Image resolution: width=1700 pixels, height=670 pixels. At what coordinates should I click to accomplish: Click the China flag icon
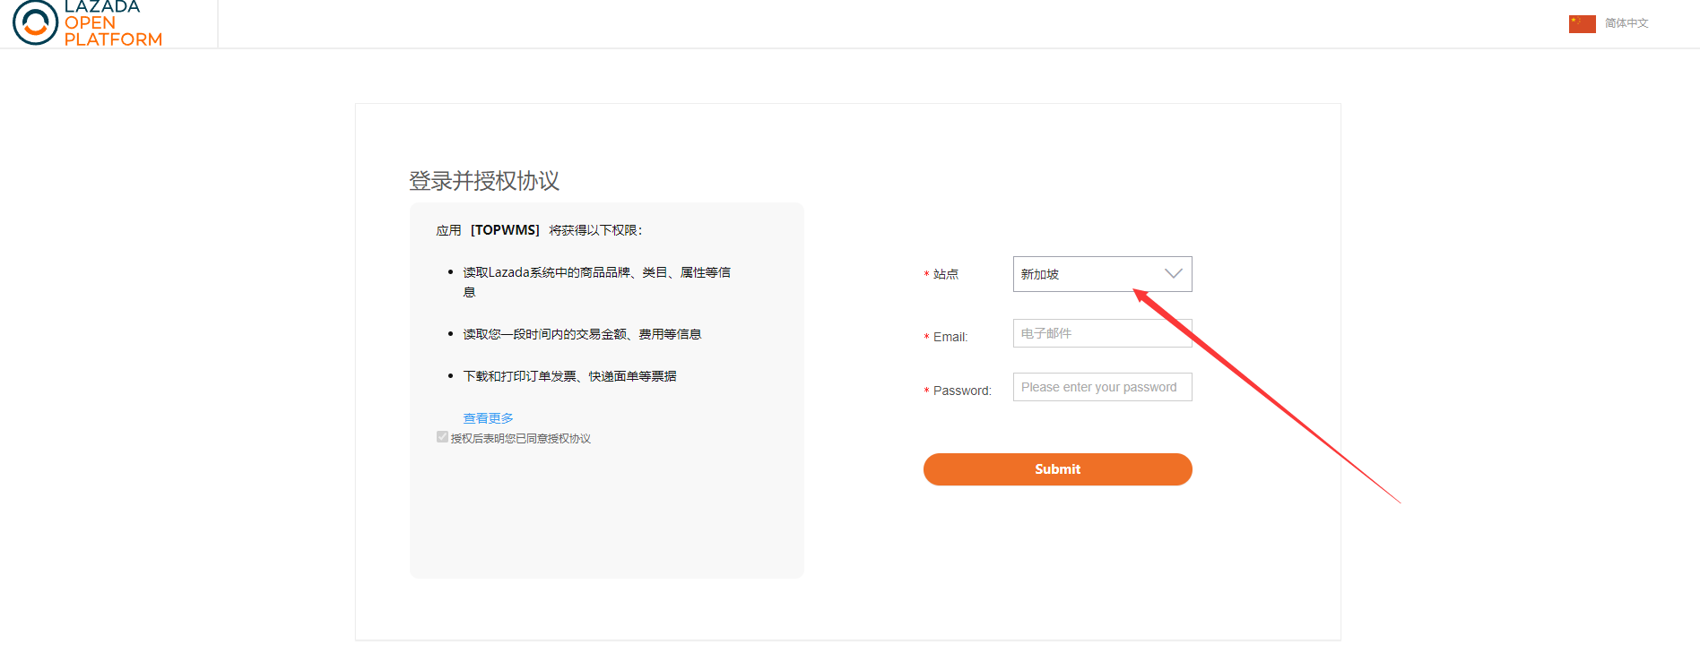click(1582, 24)
